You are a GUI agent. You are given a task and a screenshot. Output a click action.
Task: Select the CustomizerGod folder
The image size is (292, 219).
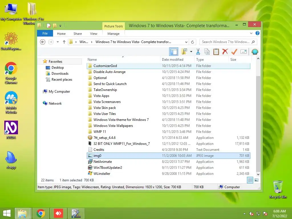pos(168,66)
